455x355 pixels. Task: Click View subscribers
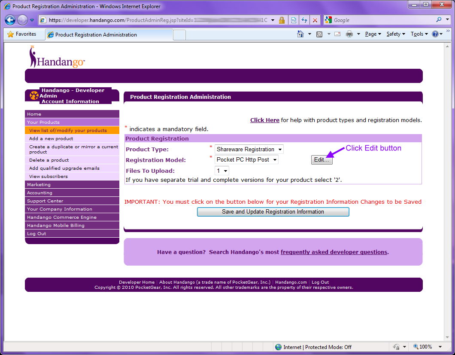pyautogui.click(x=72, y=176)
